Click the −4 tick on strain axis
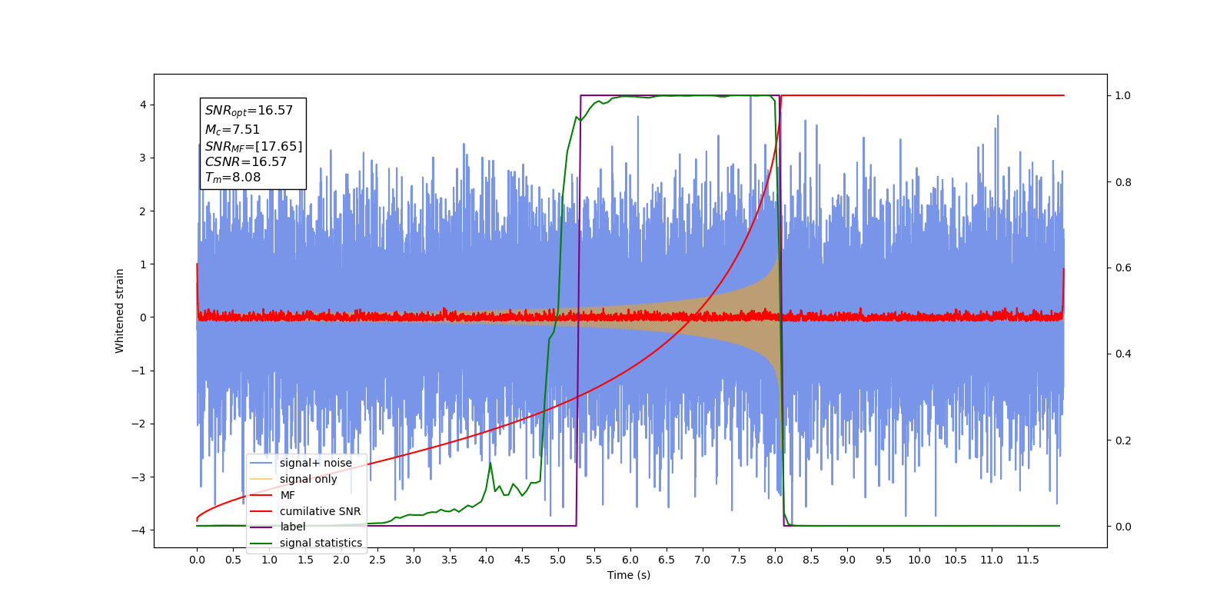 click(138, 530)
